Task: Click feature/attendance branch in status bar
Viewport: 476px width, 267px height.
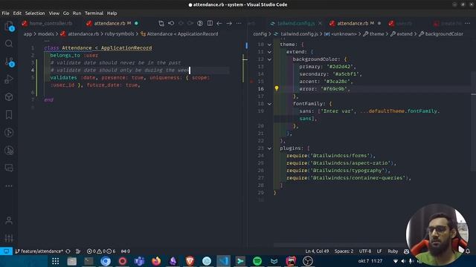Action: (39, 251)
